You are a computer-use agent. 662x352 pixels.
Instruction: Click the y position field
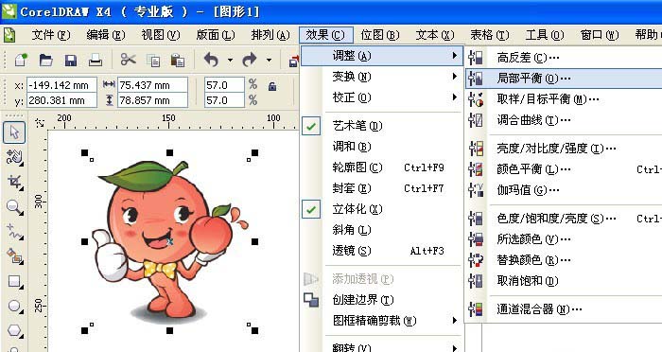click(x=62, y=100)
